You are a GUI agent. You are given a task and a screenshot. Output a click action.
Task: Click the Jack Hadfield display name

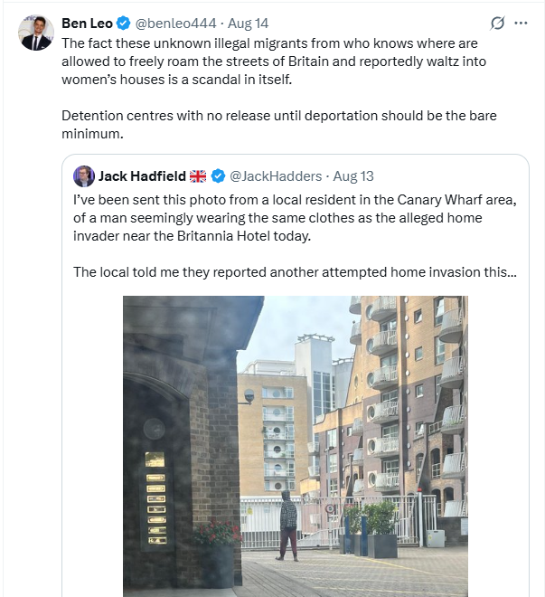[x=140, y=176]
